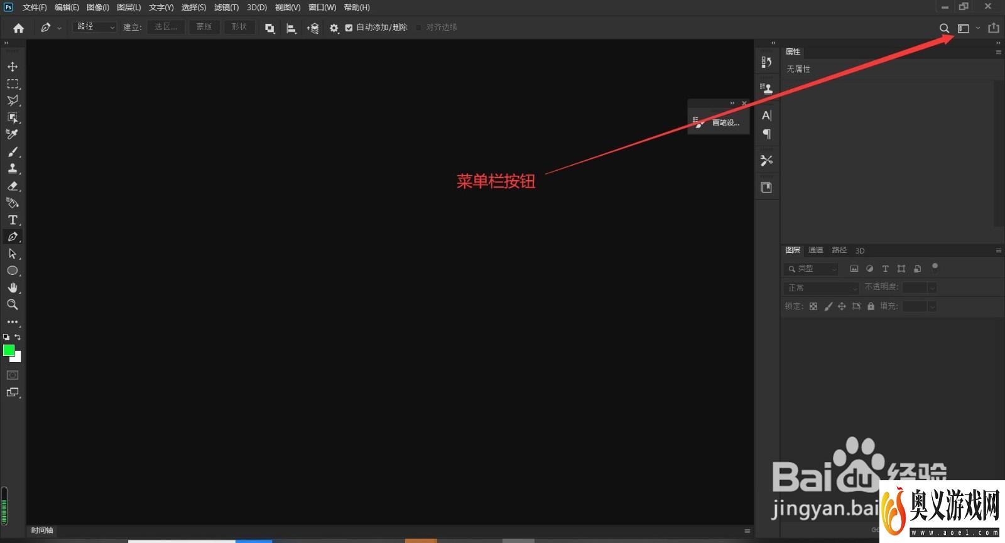The image size is (1005, 543).
Task: Select the Zoom tool in toolbox
Action: coord(13,304)
